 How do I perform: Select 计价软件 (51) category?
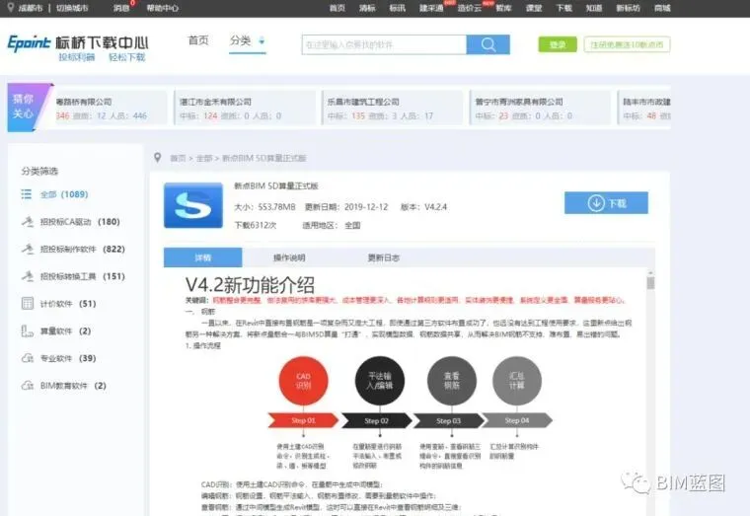click(x=68, y=304)
